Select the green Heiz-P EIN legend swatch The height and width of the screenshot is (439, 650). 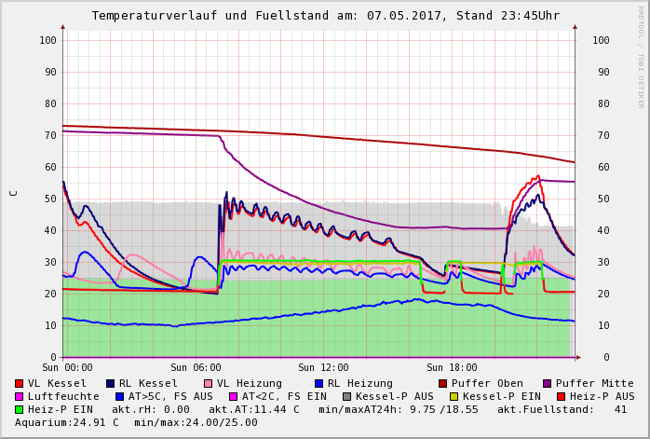click(x=20, y=409)
